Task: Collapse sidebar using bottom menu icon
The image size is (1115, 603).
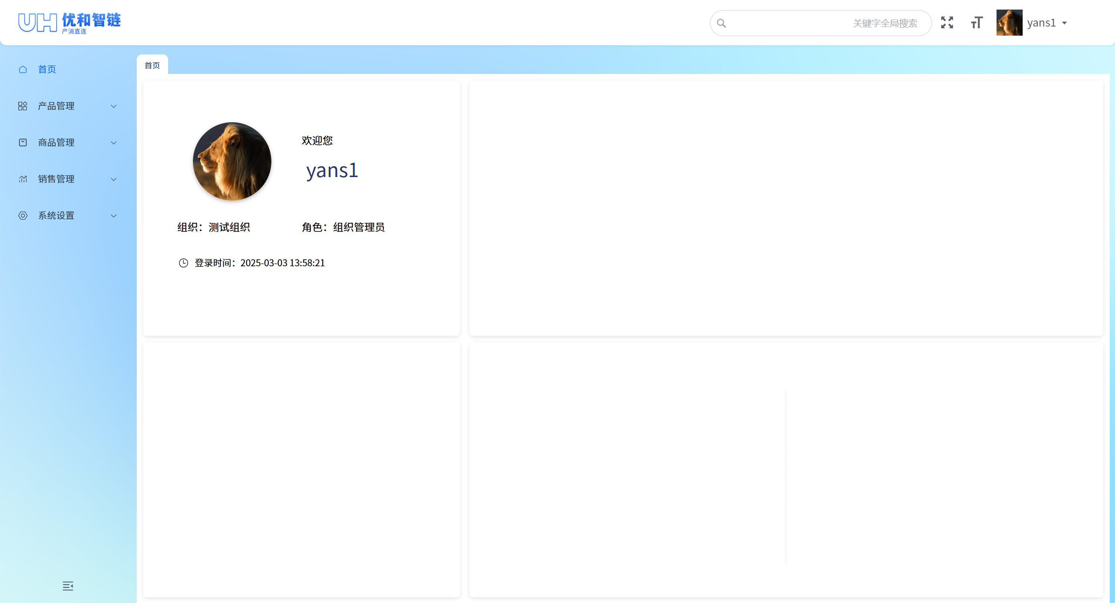Action: pyautogui.click(x=68, y=586)
